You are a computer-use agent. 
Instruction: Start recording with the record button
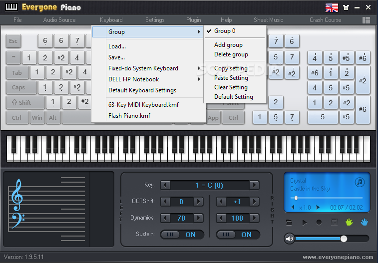tap(319, 222)
